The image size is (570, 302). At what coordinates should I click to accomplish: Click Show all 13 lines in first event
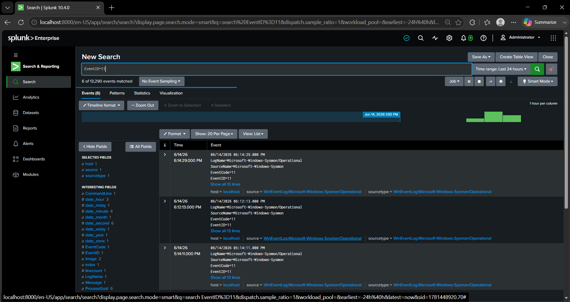225,184
